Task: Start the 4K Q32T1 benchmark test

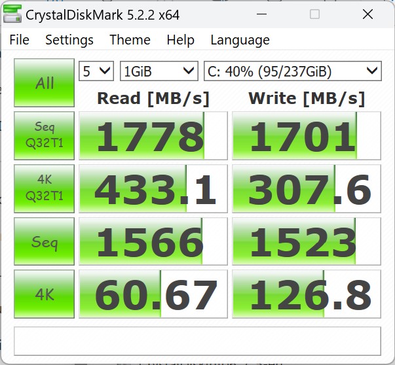Action: pos(45,189)
